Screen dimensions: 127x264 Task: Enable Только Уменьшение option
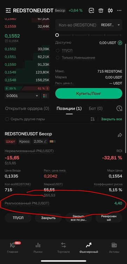(x=58, y=58)
